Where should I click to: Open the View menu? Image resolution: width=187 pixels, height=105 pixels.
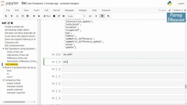(26, 10)
